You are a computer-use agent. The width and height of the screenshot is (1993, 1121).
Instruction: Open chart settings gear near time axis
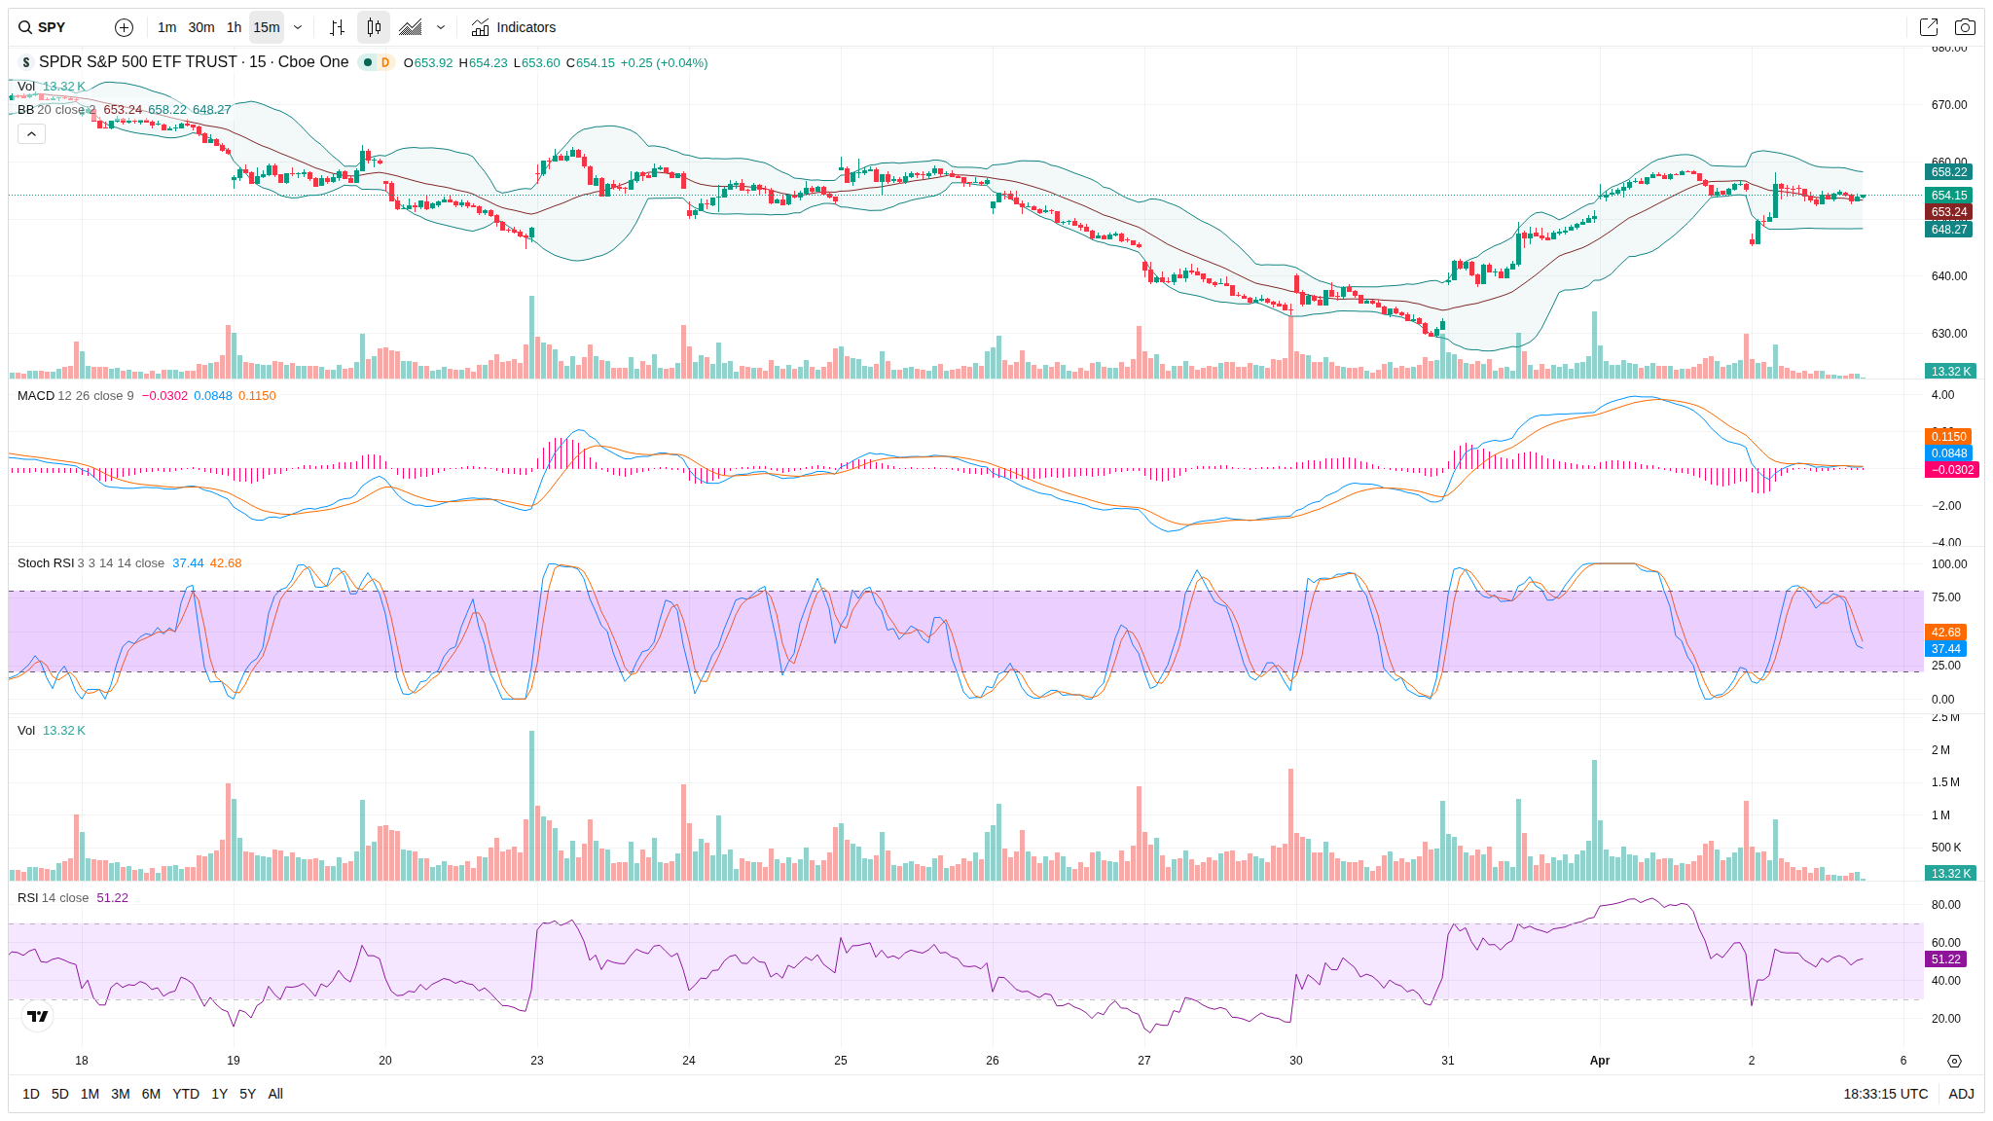(x=1954, y=1061)
